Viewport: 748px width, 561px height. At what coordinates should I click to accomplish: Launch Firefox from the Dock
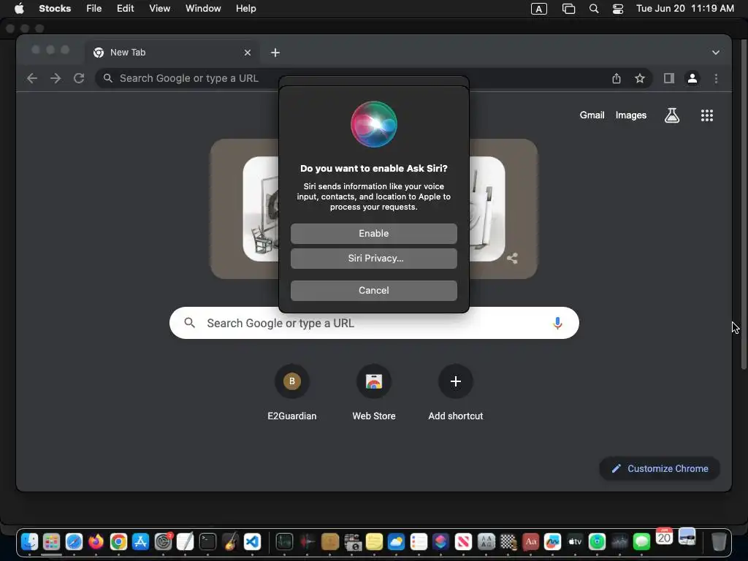click(96, 542)
